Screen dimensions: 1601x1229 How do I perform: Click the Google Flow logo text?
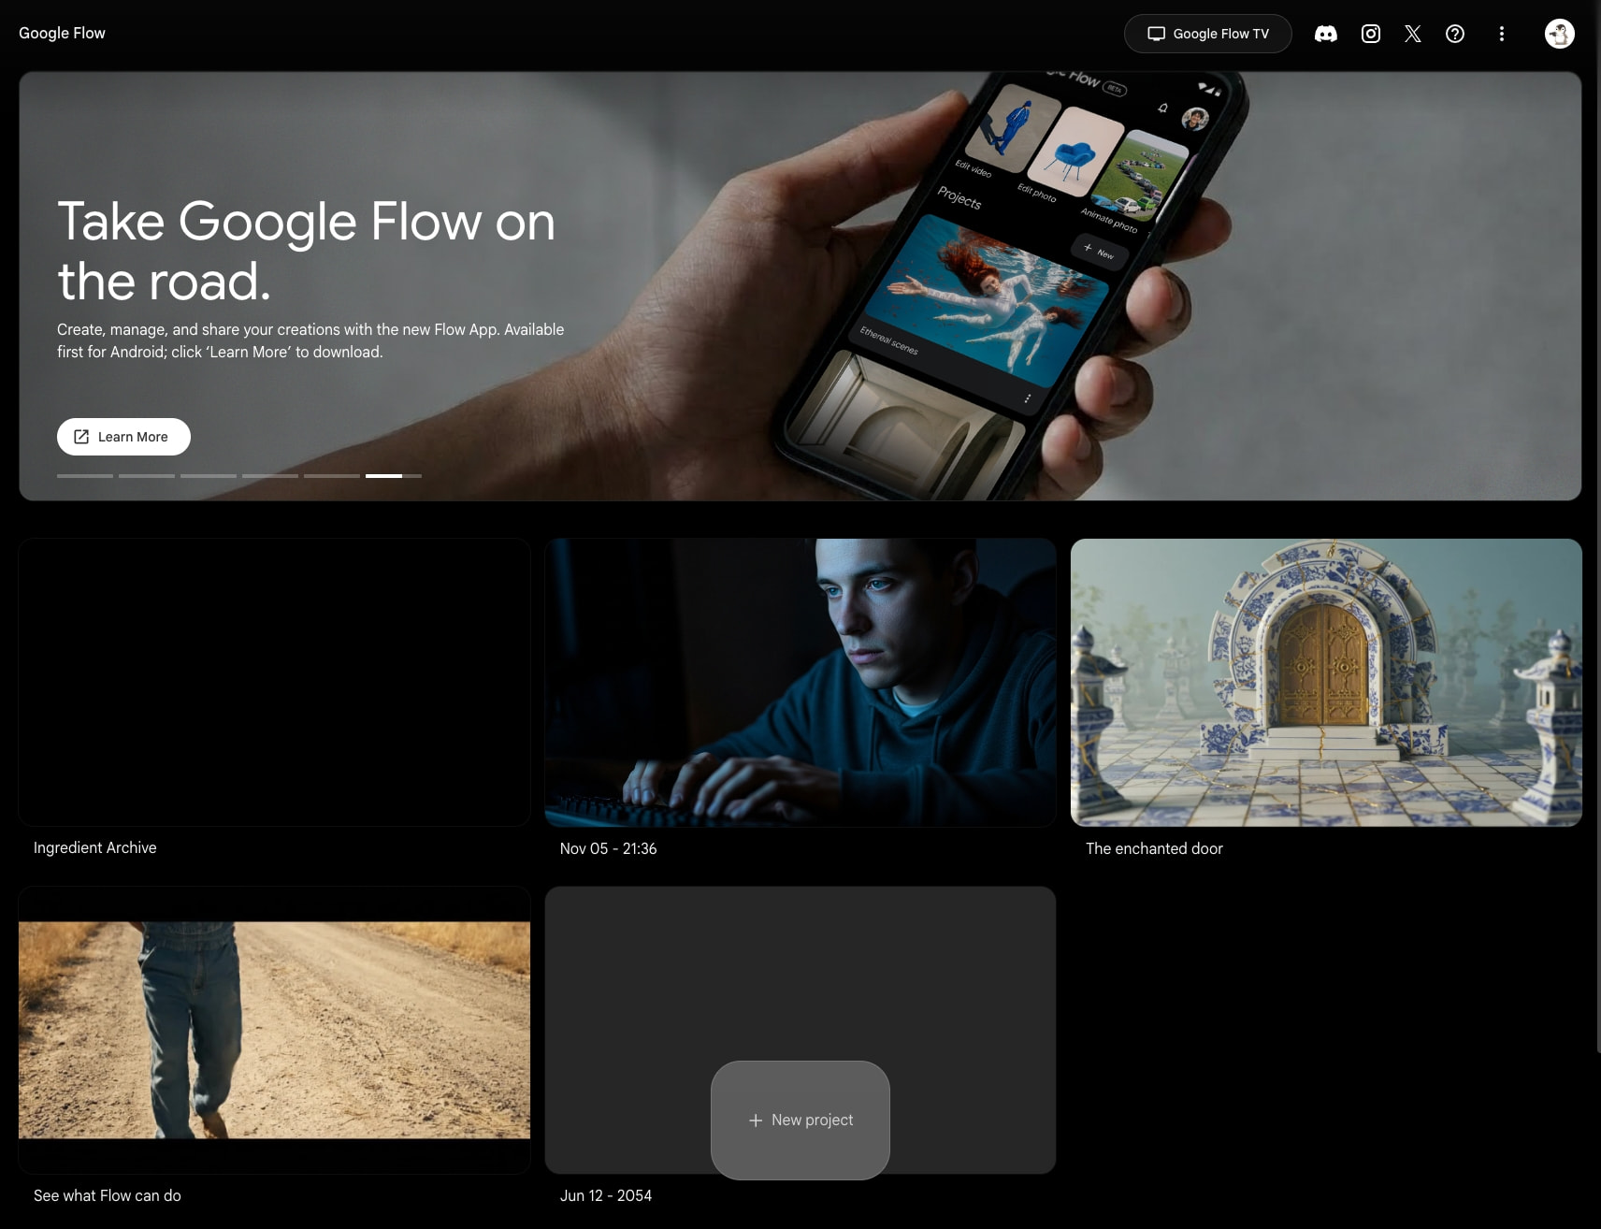(x=62, y=33)
